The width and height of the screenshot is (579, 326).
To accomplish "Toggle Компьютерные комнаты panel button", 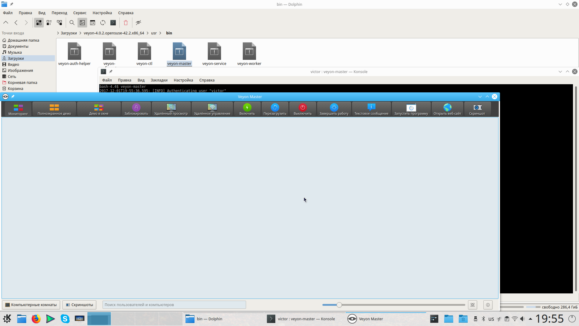I will [x=31, y=305].
